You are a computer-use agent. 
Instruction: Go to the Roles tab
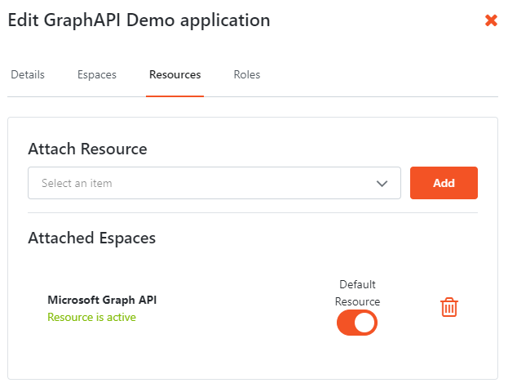[247, 75]
